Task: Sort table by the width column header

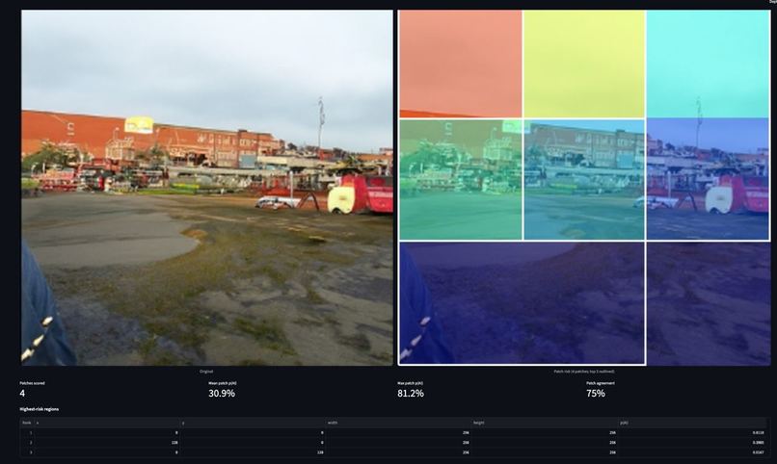Action: pyautogui.click(x=397, y=423)
